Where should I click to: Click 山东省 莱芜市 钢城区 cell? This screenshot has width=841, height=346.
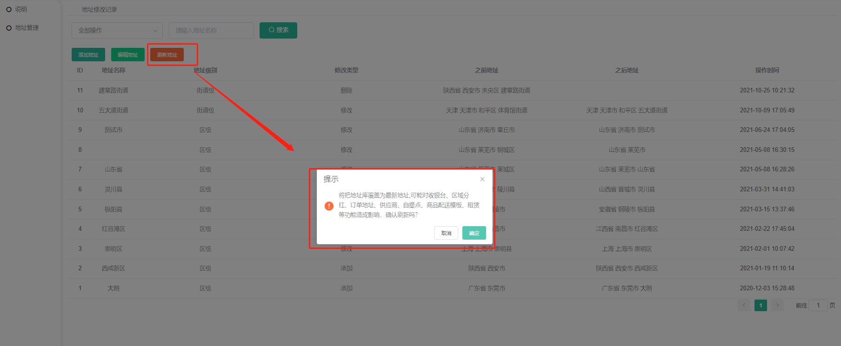pyautogui.click(x=487, y=150)
